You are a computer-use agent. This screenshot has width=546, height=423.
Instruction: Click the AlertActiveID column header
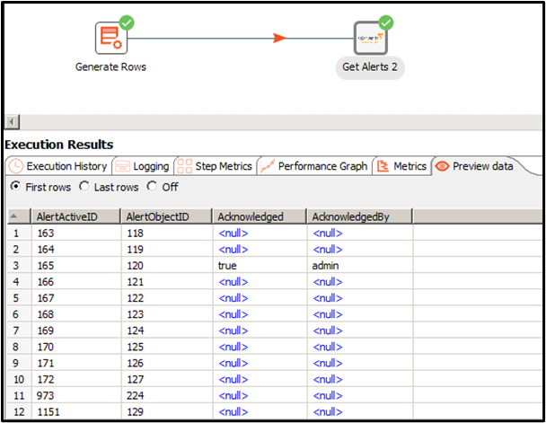75,216
